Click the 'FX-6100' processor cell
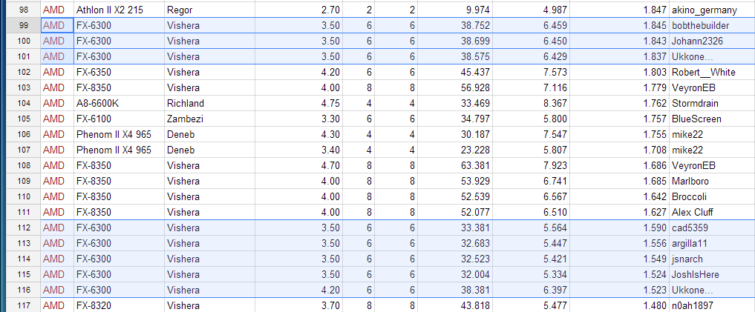The width and height of the screenshot is (755, 312). click(119, 119)
